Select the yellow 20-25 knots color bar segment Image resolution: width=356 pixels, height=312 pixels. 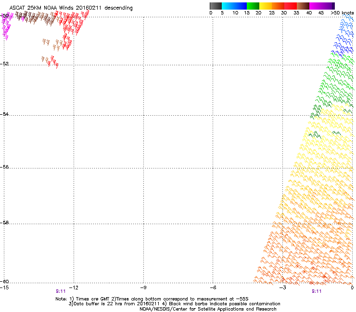point(266,6)
